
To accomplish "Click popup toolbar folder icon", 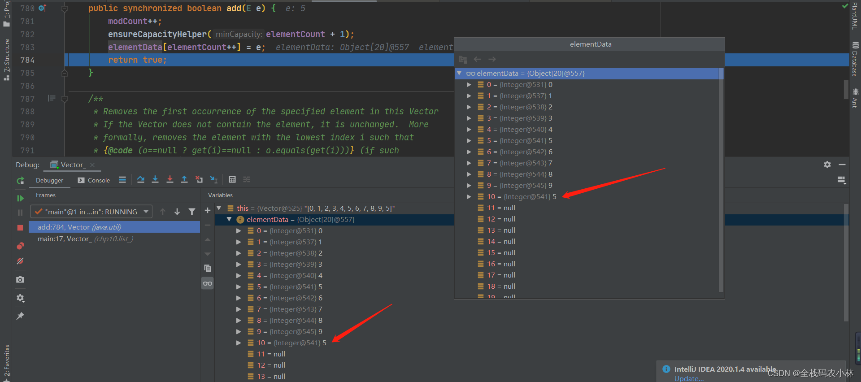I will click(463, 59).
